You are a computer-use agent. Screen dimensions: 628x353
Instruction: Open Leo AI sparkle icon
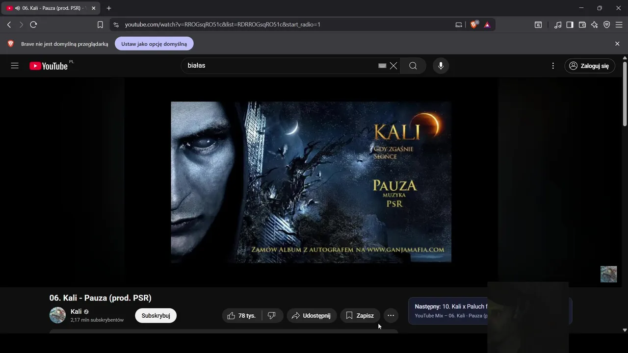595,25
